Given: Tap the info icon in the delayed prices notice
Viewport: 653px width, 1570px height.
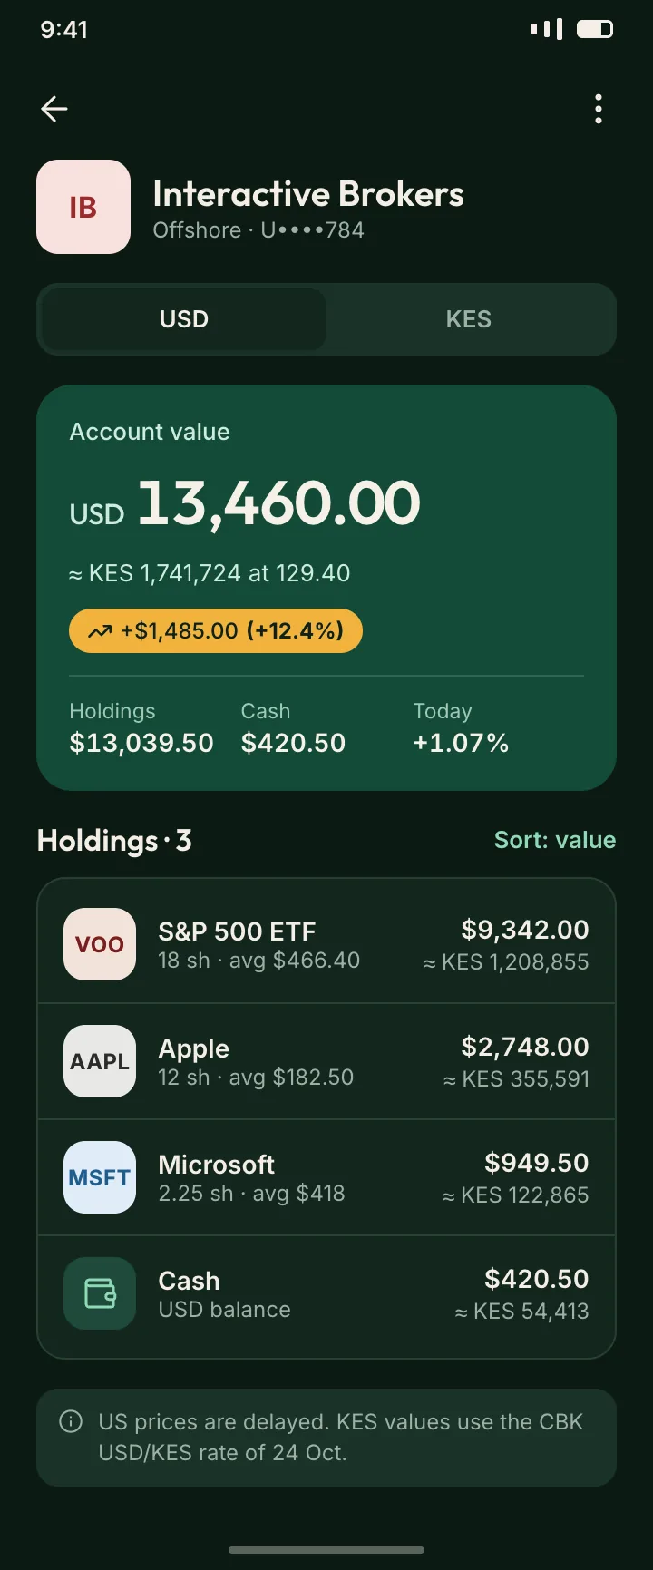Looking at the screenshot, I should 71,1421.
